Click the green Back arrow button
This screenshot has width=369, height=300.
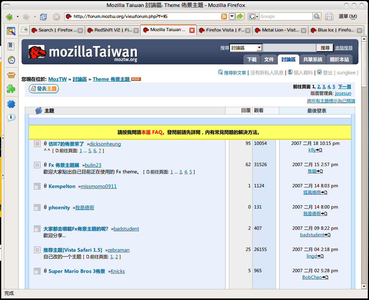coord(9,17)
